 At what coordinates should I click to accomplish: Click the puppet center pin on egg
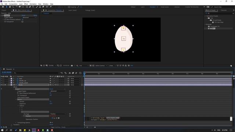tap(124, 38)
